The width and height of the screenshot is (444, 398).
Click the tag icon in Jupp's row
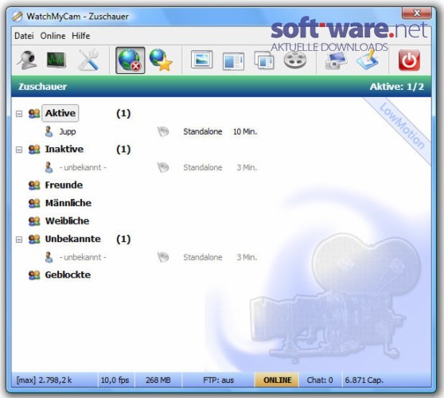pos(163,131)
